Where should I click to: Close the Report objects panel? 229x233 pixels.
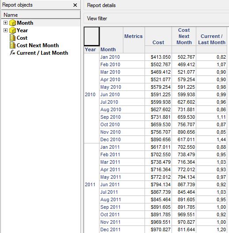coord(75,5)
